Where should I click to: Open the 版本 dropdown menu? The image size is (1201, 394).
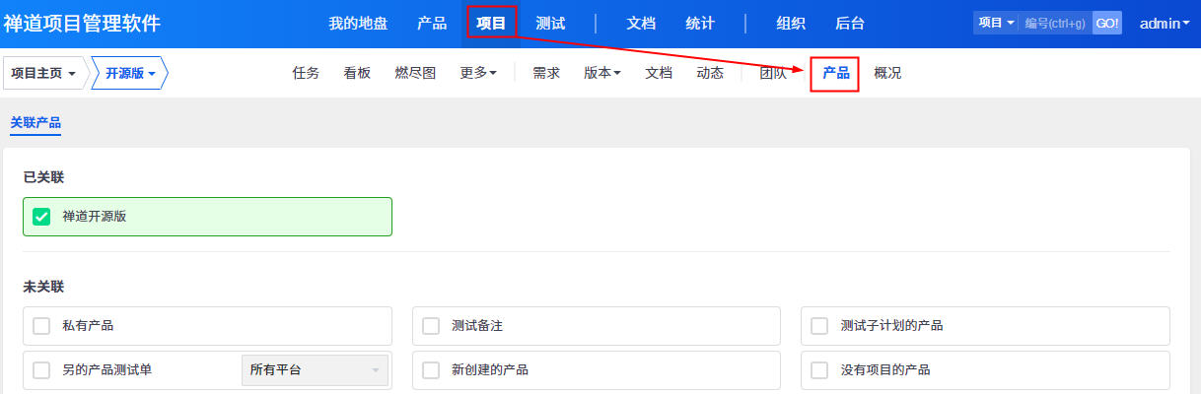tap(602, 73)
